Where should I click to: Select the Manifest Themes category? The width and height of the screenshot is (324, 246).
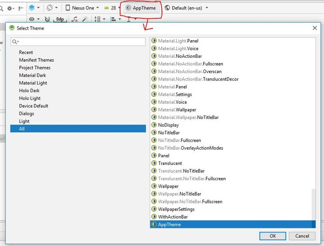point(36,60)
